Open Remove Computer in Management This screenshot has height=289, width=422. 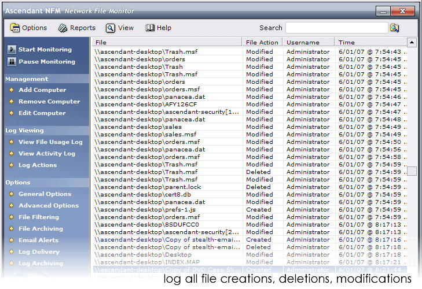[49, 102]
